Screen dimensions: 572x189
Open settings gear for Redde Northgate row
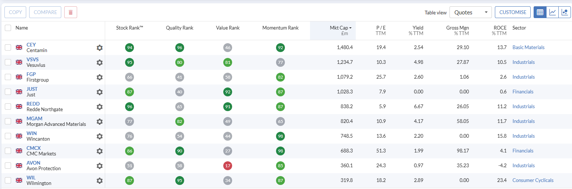[x=99, y=107]
